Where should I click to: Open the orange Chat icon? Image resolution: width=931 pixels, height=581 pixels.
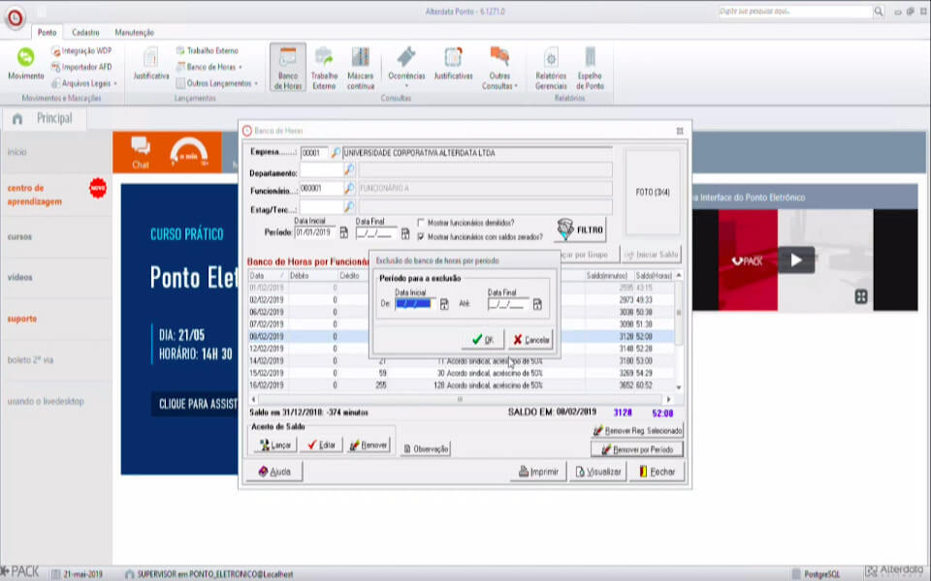click(141, 152)
